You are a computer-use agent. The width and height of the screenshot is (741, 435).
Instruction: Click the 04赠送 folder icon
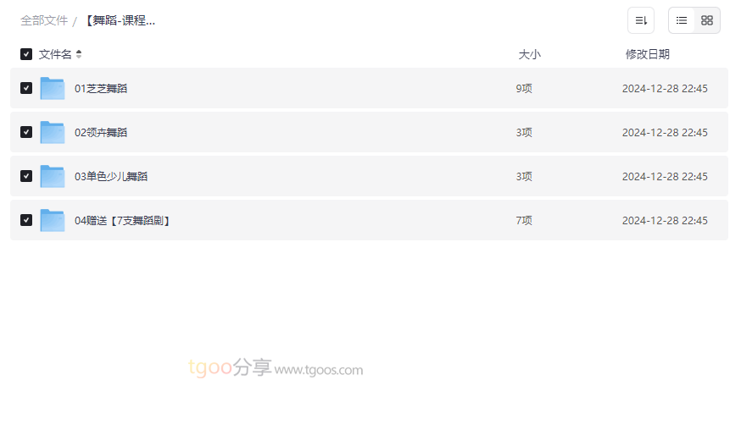(x=53, y=220)
